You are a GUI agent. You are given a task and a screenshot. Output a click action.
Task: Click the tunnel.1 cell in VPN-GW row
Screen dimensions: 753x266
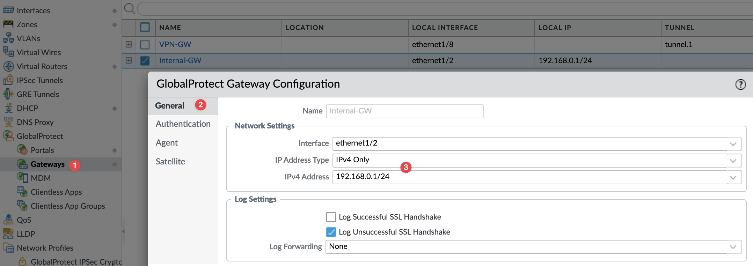[x=679, y=44]
